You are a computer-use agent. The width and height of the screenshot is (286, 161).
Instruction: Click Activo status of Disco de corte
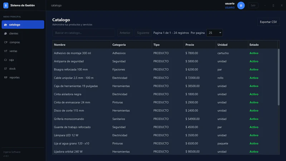pos(254,111)
